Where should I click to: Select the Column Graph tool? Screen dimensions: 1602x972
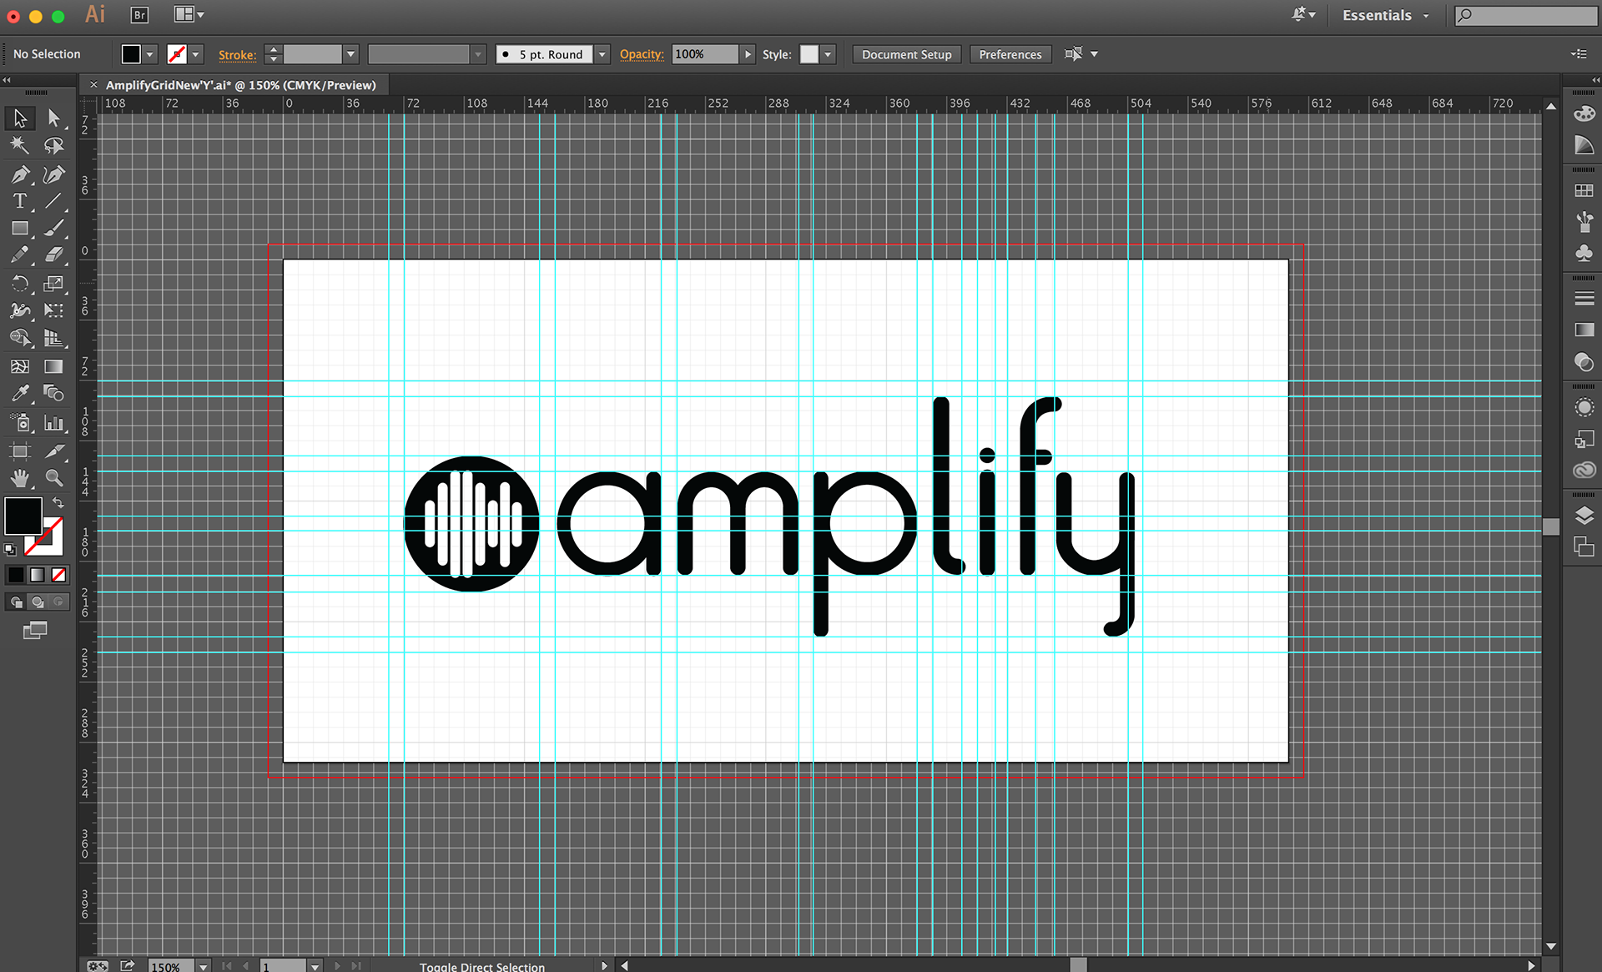(54, 423)
